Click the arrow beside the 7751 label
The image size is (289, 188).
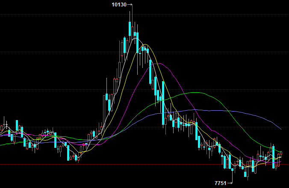(230, 183)
